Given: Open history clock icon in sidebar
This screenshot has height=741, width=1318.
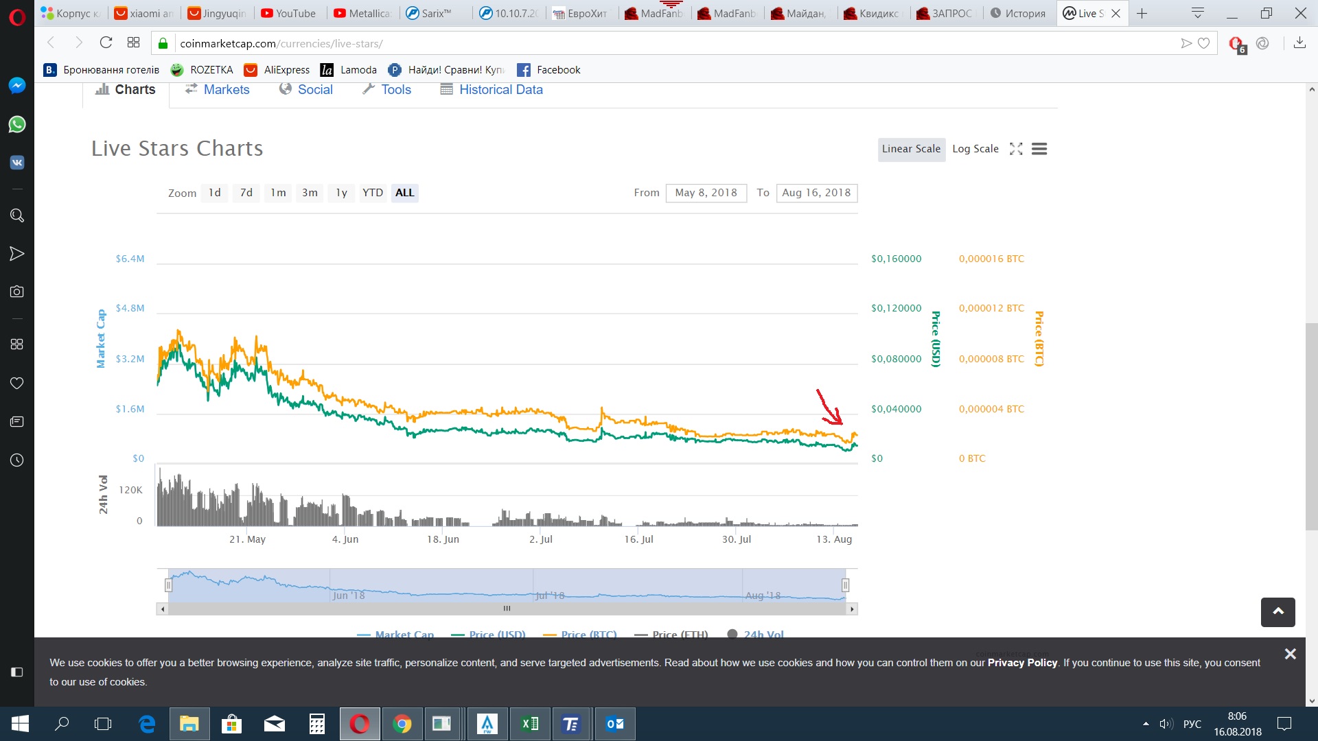Looking at the screenshot, I should (x=17, y=460).
